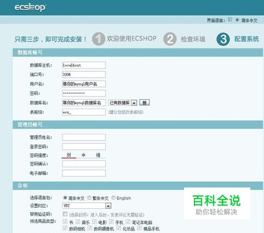Toggle the 音乐 product type checkbox
The image size is (264, 233).
pyautogui.click(x=78, y=221)
